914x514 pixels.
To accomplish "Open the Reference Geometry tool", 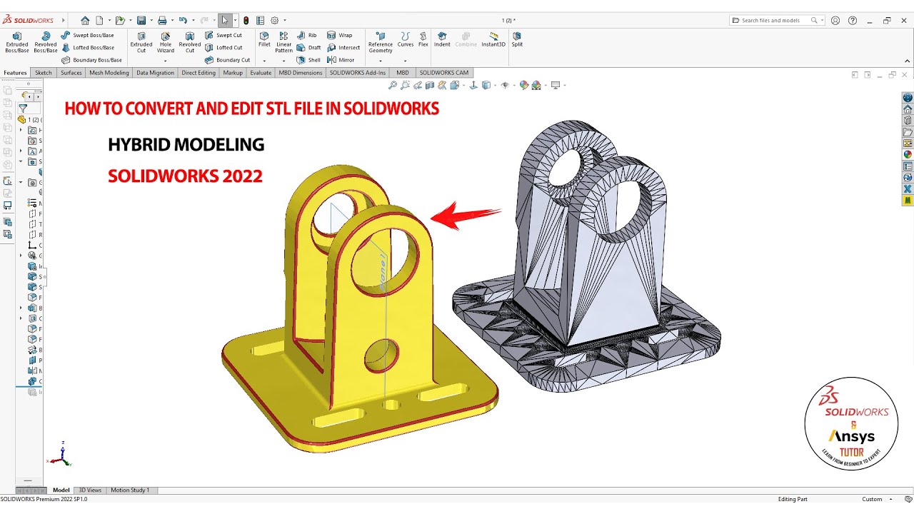I will tap(381, 43).
